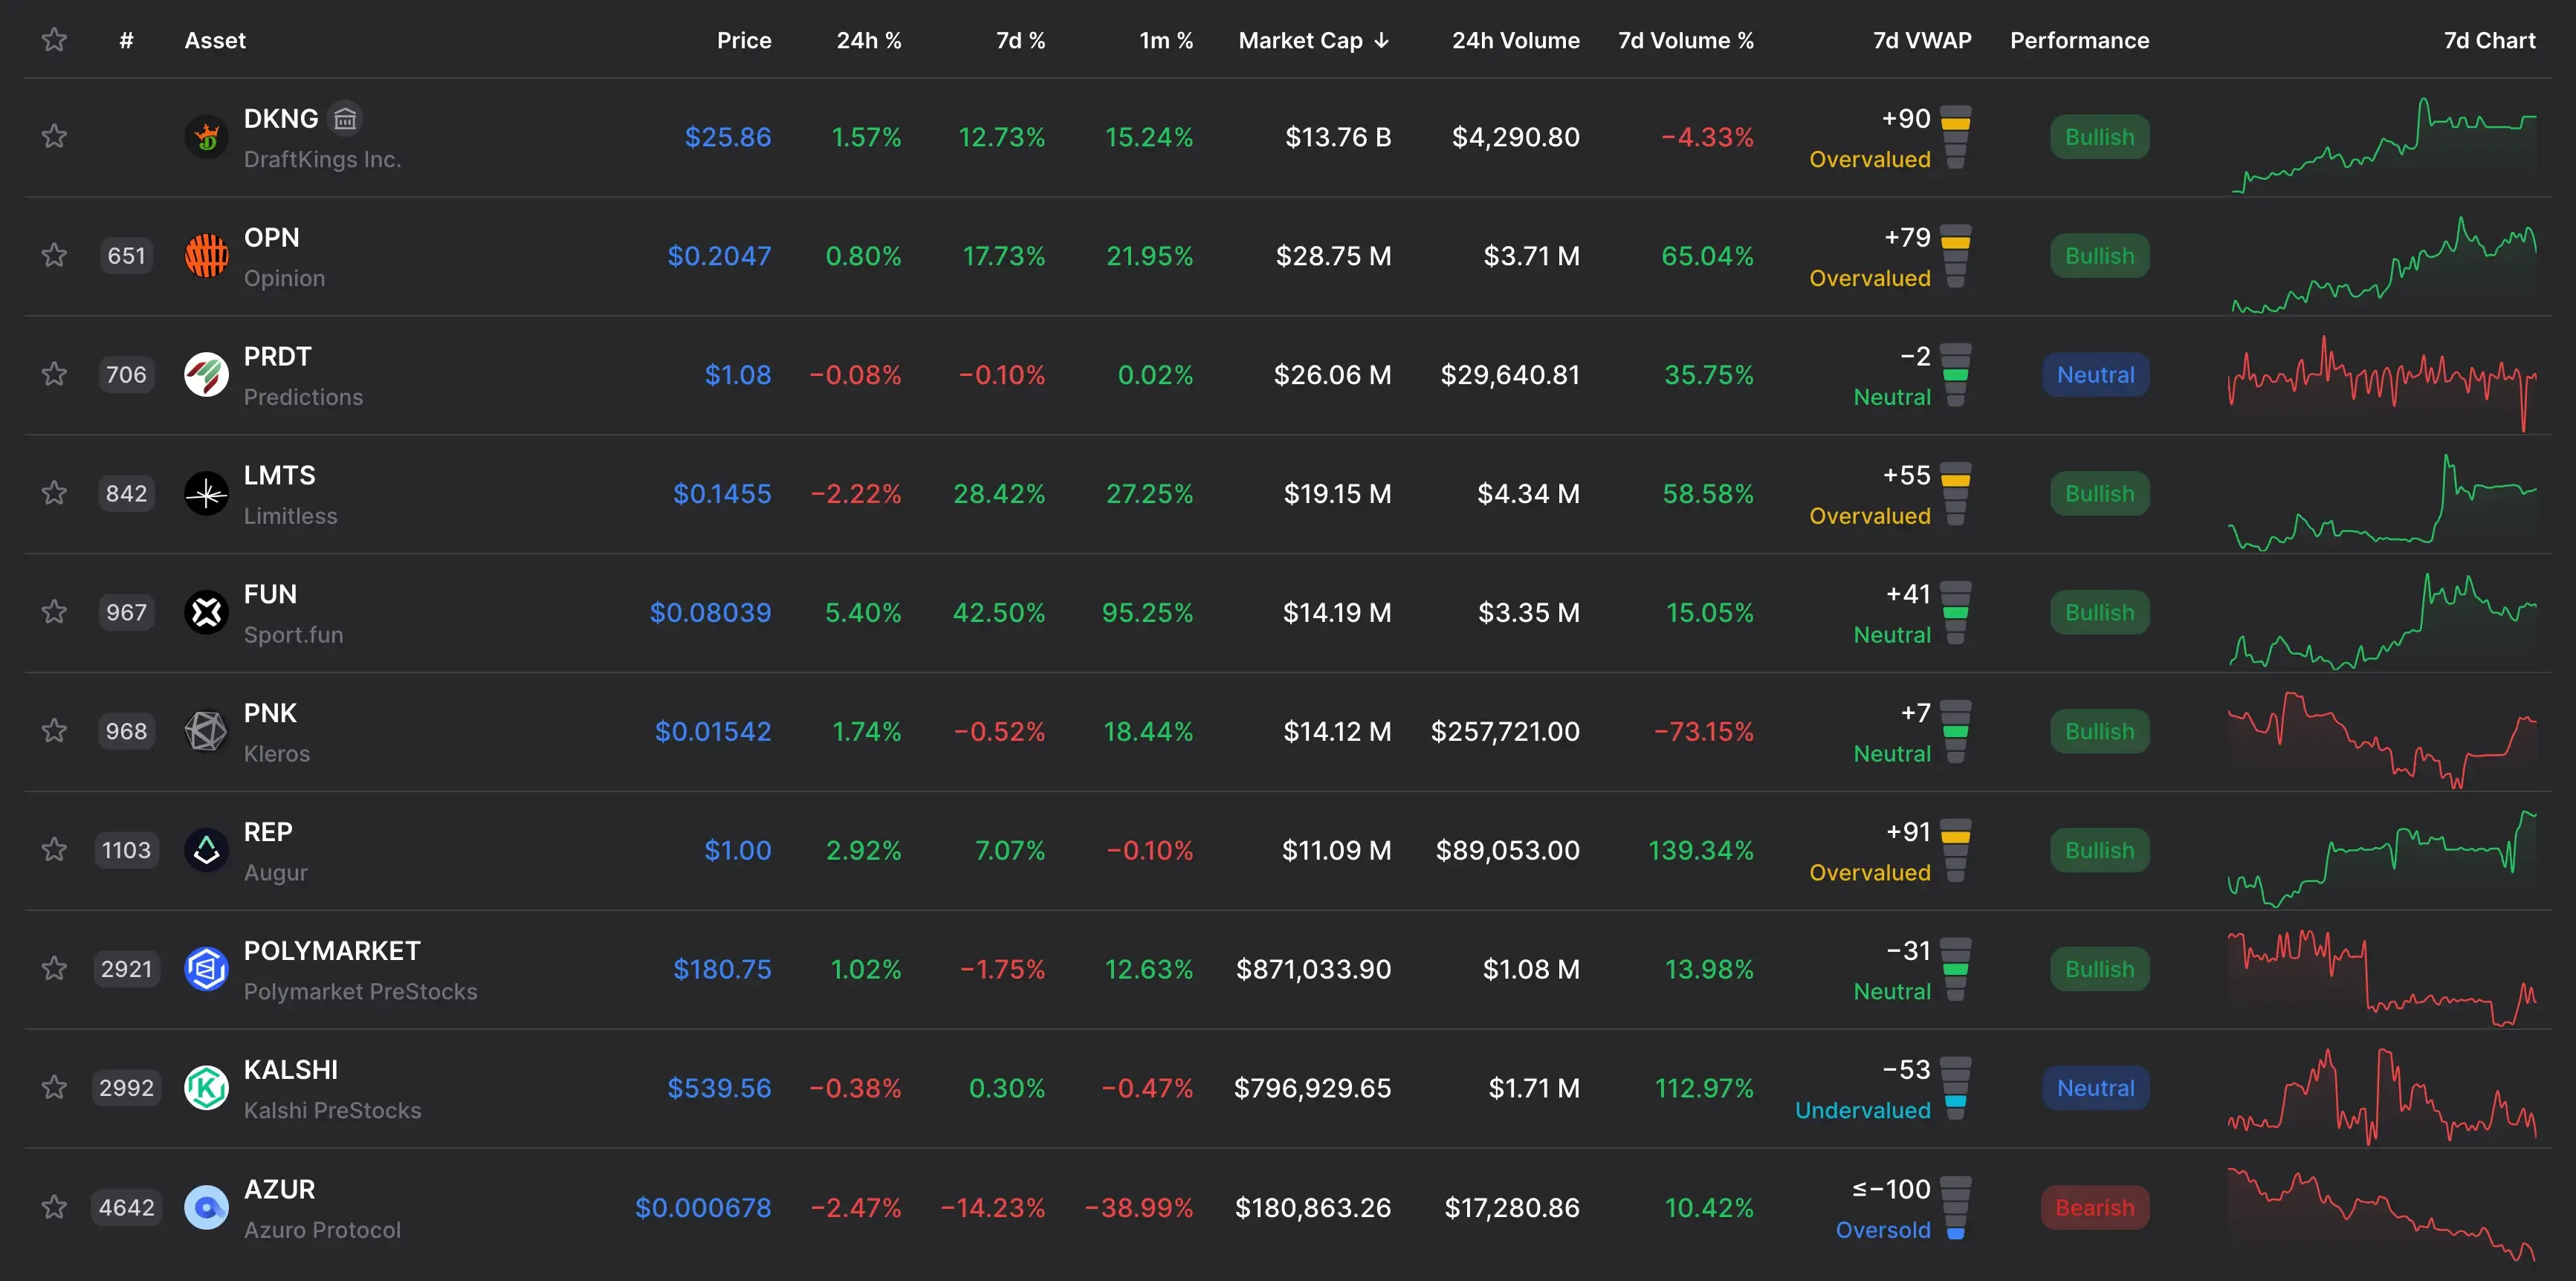2576x1281 pixels.
Task: Sort by 7d % header
Action: point(1020,40)
